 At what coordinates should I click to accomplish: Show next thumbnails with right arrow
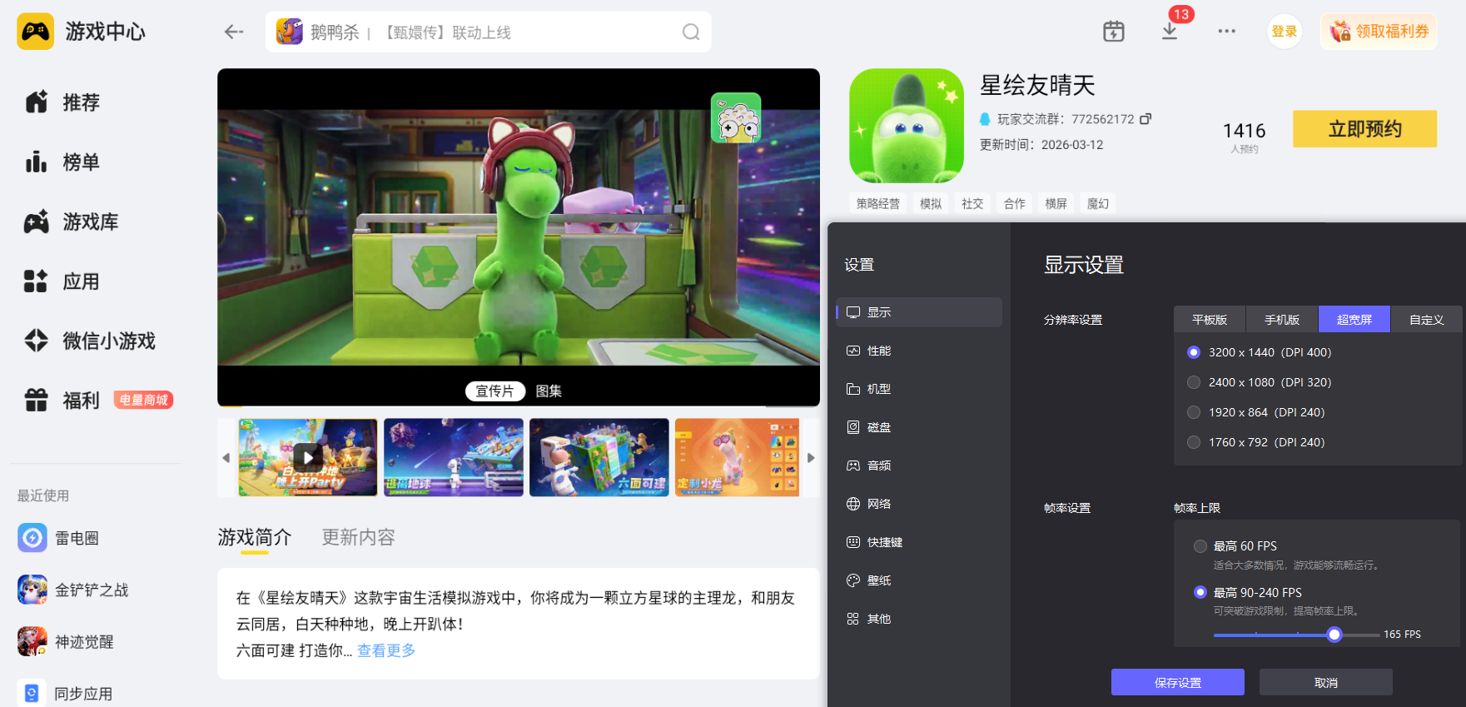coord(811,458)
